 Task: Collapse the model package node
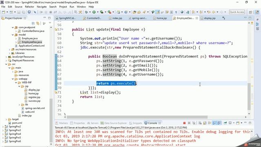click(13, 35)
